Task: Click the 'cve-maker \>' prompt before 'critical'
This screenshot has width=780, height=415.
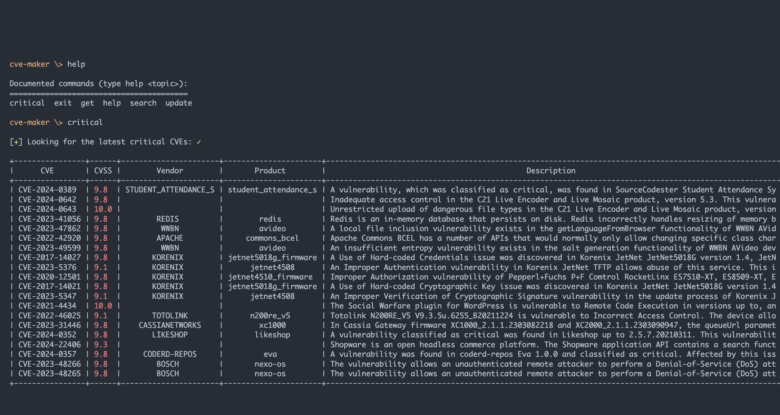Action: pos(36,122)
